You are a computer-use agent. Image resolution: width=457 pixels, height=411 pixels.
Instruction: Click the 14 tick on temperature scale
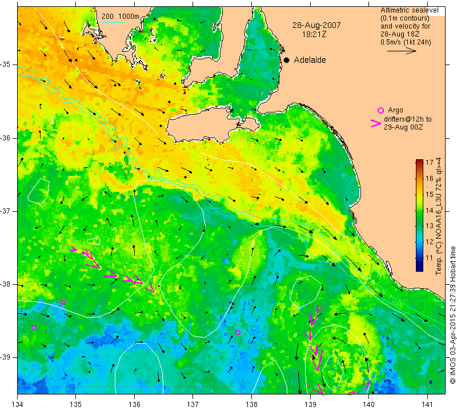click(430, 210)
